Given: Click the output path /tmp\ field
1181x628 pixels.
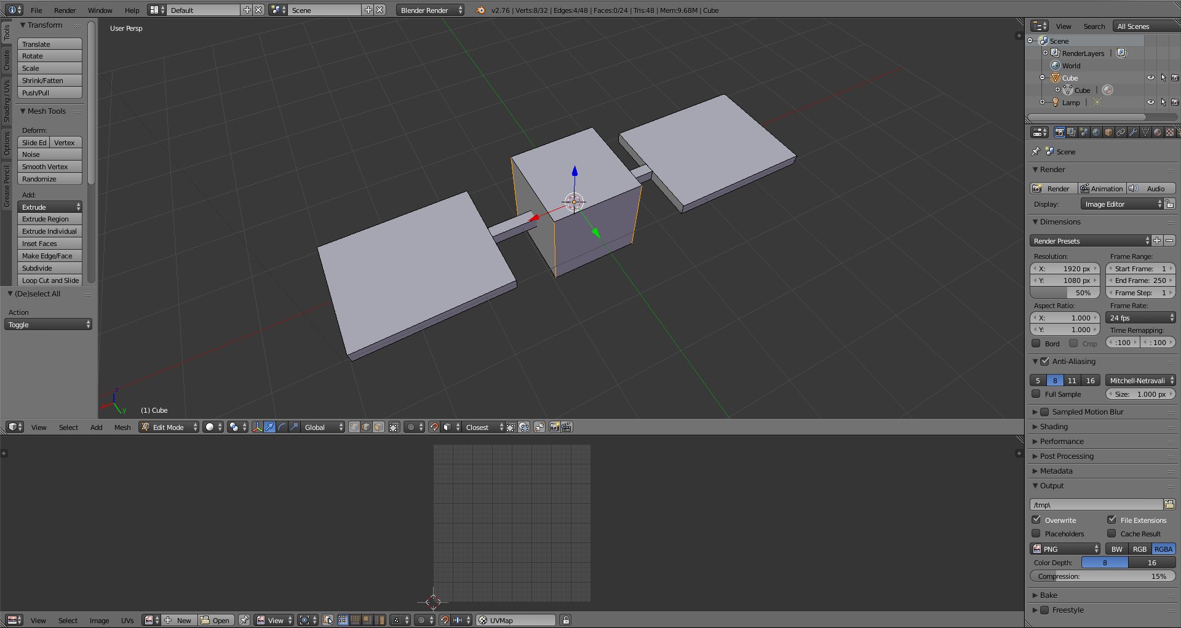Looking at the screenshot, I should [1097, 504].
